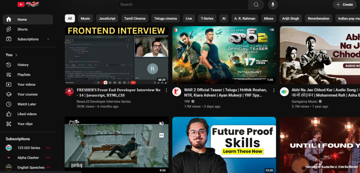This screenshot has width=360, height=173.
Task: Click the YRF channel avatar
Action: point(176,92)
